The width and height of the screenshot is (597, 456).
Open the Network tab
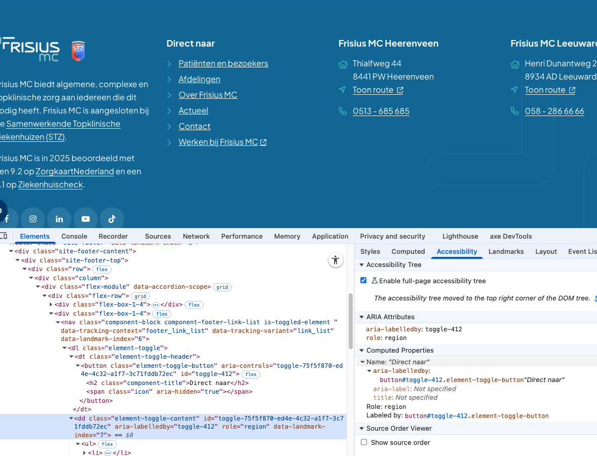point(196,237)
